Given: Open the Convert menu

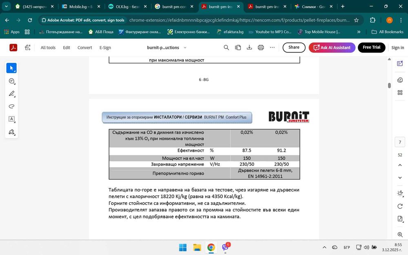Looking at the screenshot, I should pyautogui.click(x=84, y=48).
